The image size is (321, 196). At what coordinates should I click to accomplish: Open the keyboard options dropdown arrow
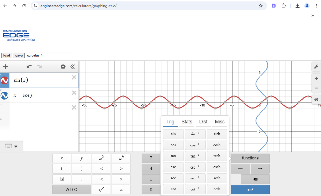(16, 146)
